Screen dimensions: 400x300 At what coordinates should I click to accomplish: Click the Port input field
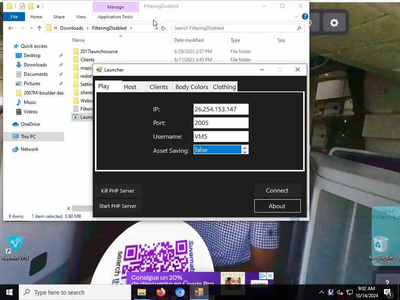click(x=221, y=123)
